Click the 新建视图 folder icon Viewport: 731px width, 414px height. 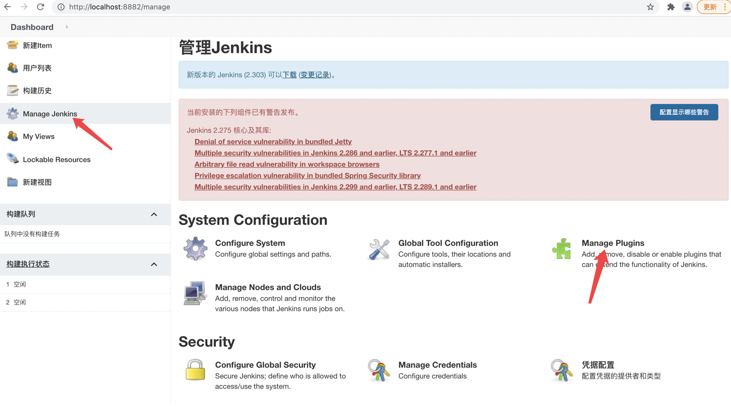[x=12, y=182]
